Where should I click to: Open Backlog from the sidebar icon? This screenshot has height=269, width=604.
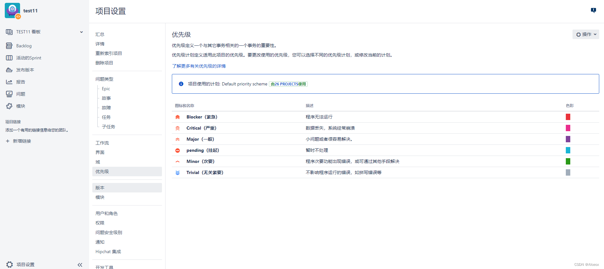coord(9,46)
